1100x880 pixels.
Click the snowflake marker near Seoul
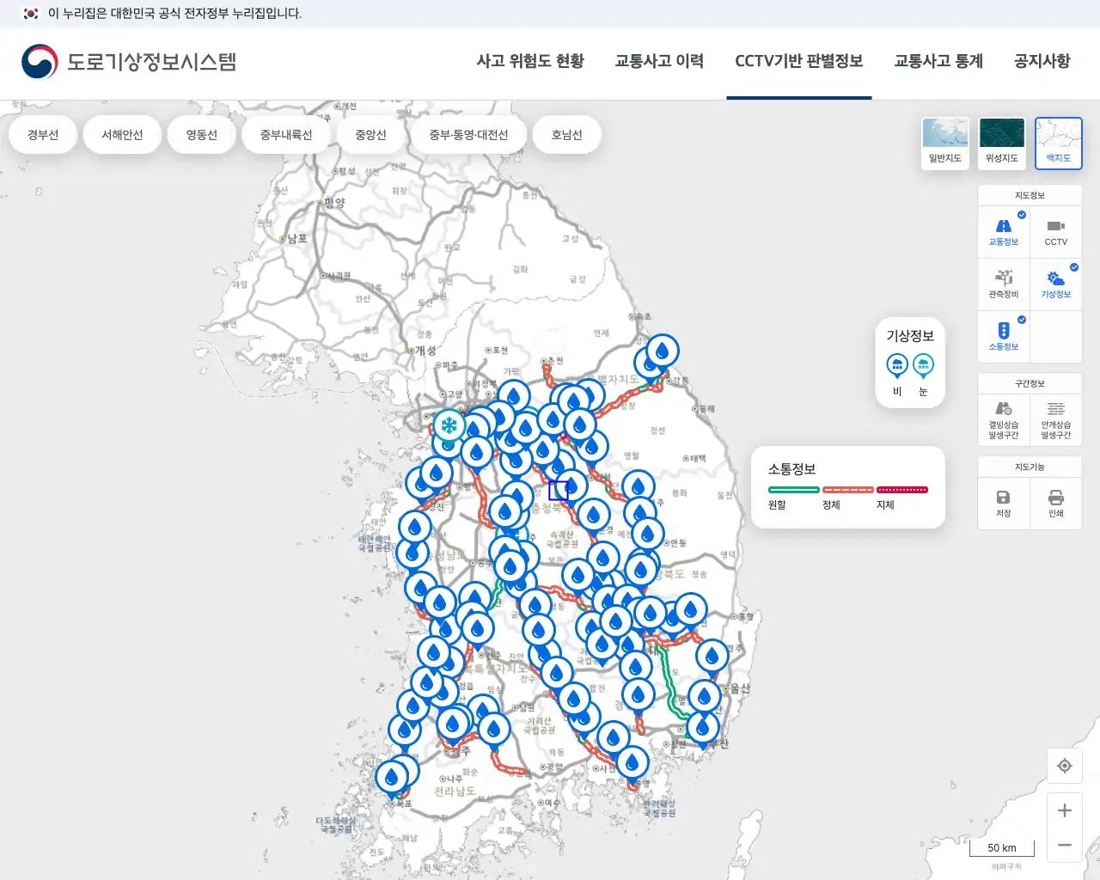click(449, 425)
